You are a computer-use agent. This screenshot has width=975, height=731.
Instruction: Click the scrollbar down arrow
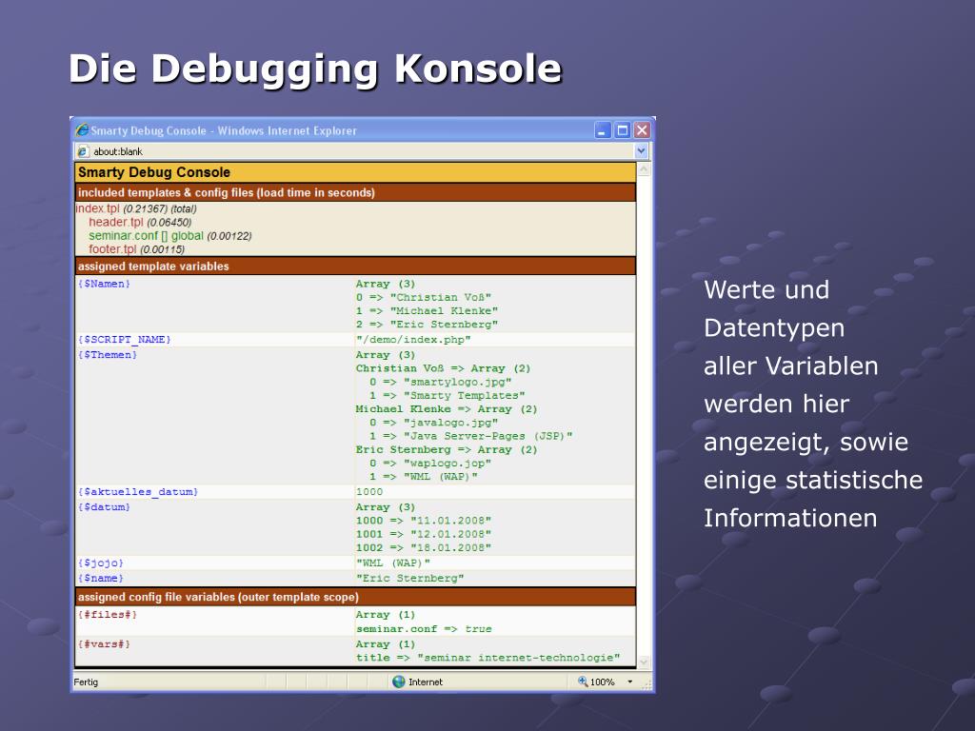[644, 662]
